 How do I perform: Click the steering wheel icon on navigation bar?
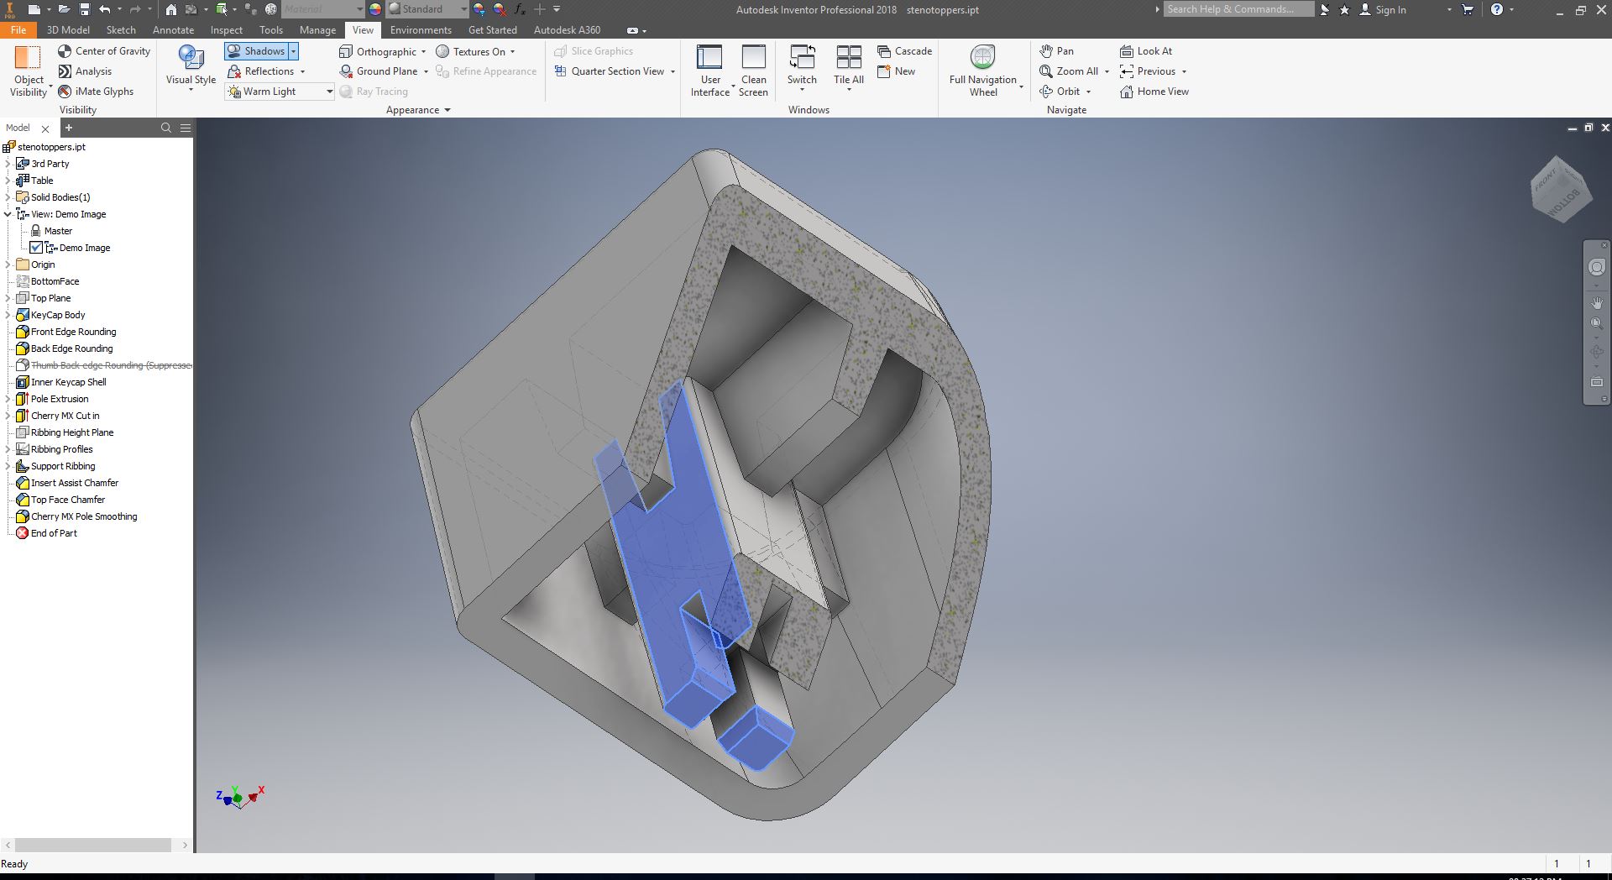click(x=1596, y=267)
